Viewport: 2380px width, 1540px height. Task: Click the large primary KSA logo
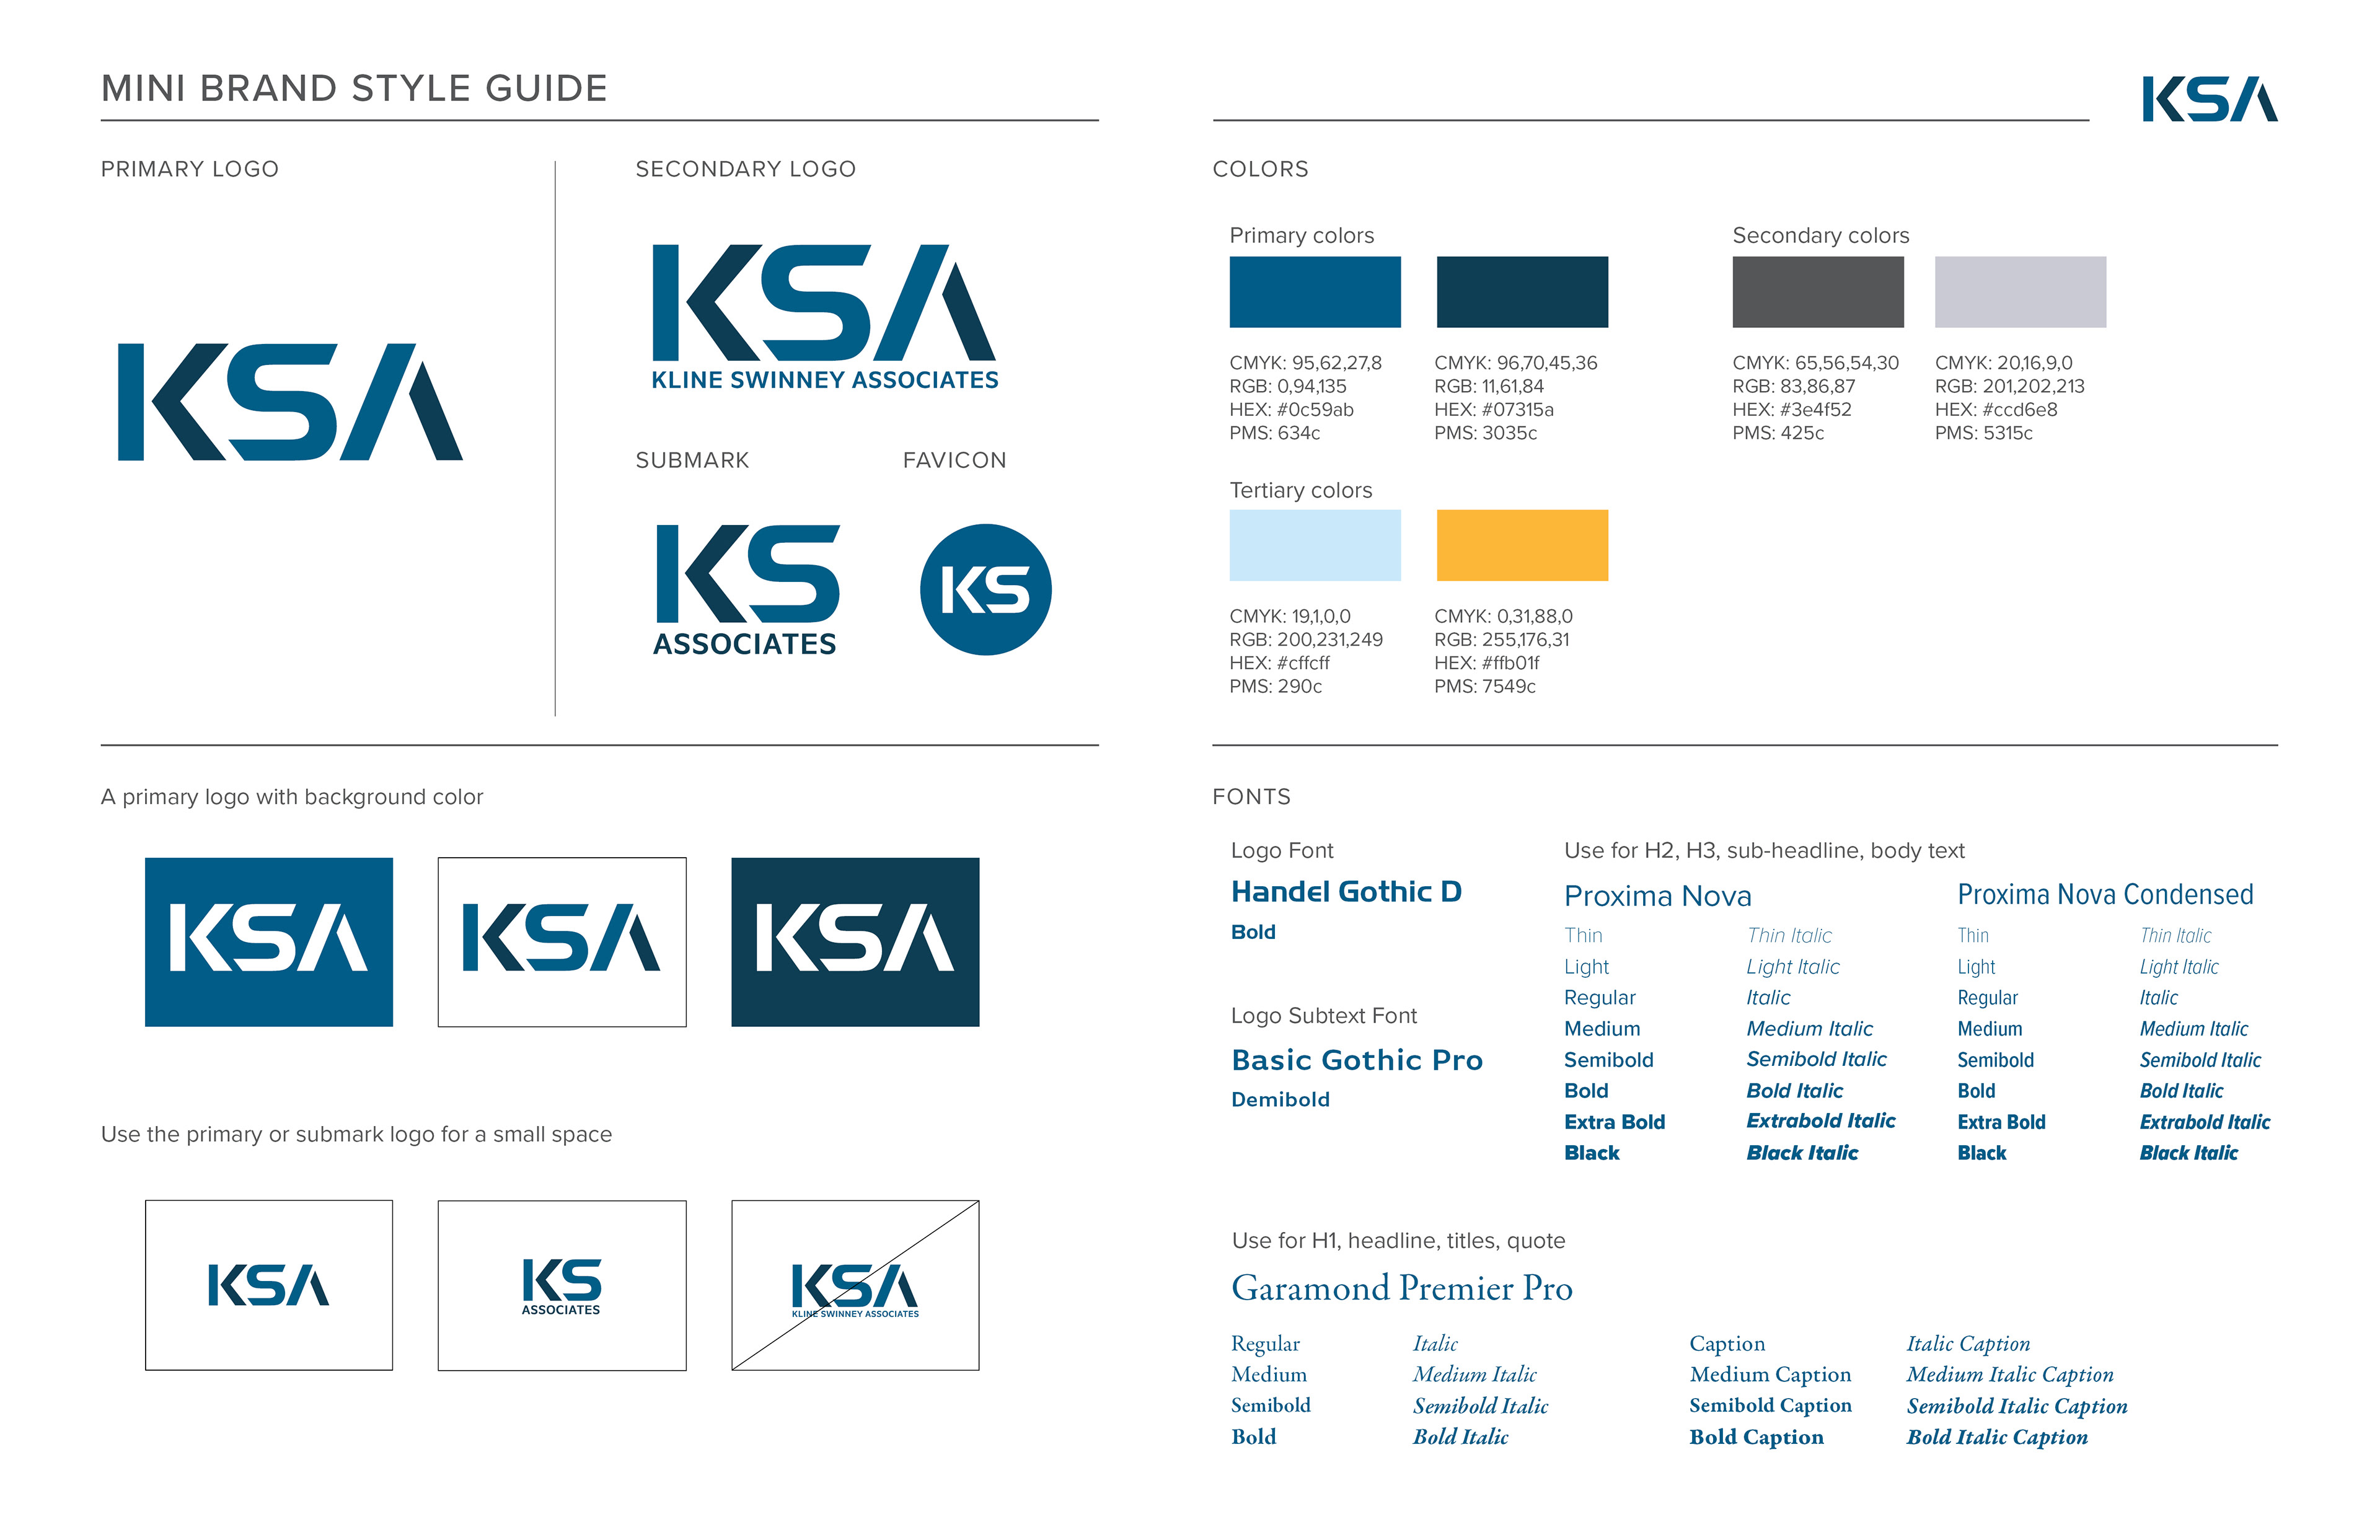pyautogui.click(x=290, y=402)
